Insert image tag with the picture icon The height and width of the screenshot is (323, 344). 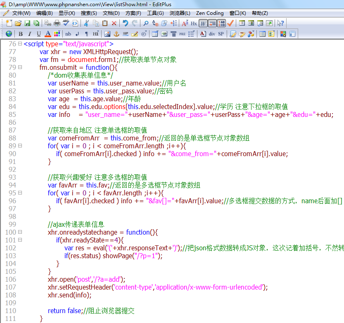[x=107, y=34]
